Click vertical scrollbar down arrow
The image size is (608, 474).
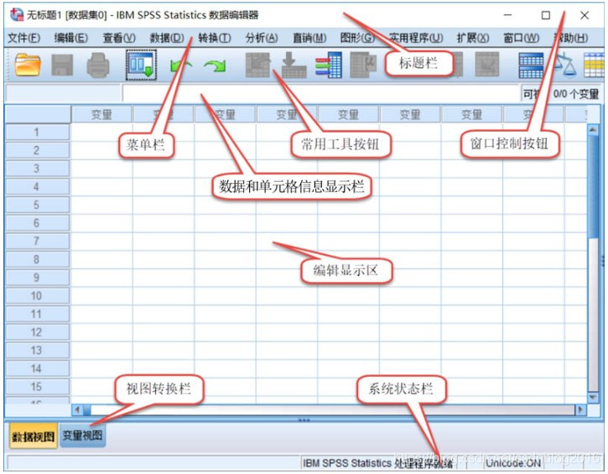[x=593, y=397]
